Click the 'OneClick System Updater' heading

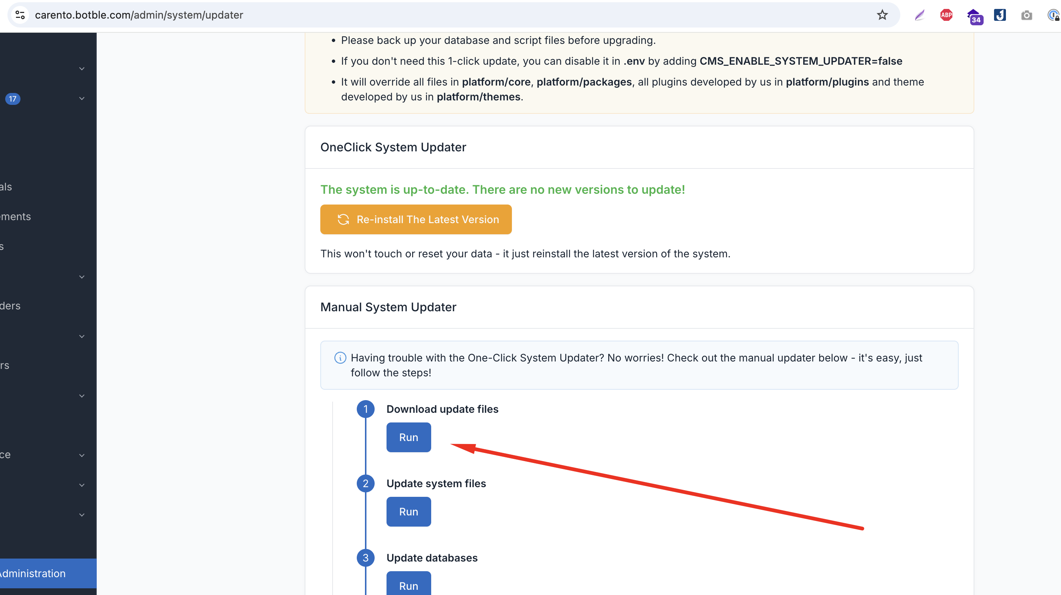pyautogui.click(x=393, y=147)
